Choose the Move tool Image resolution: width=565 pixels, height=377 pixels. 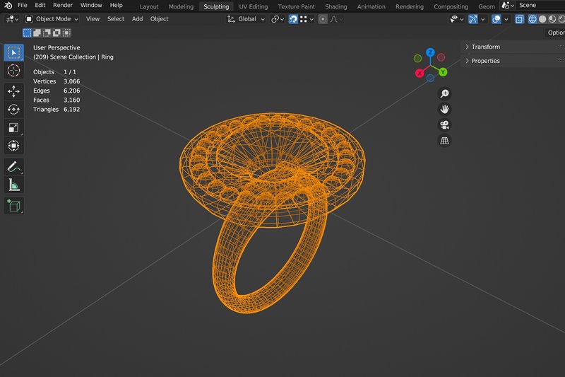13,91
